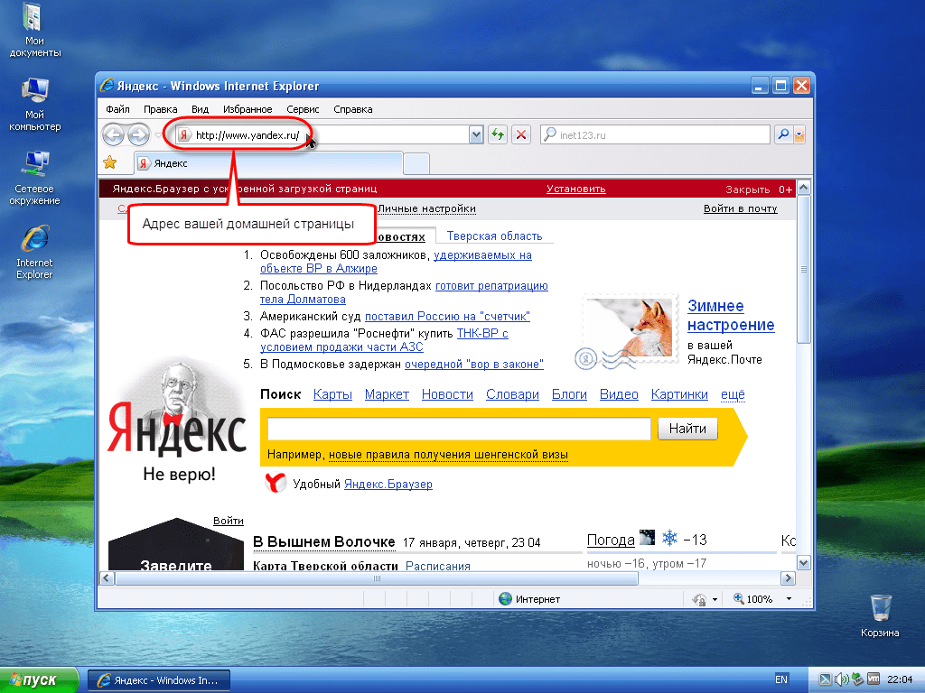
Task: Open recent pages dropdown near nav arrows
Action: (158, 135)
